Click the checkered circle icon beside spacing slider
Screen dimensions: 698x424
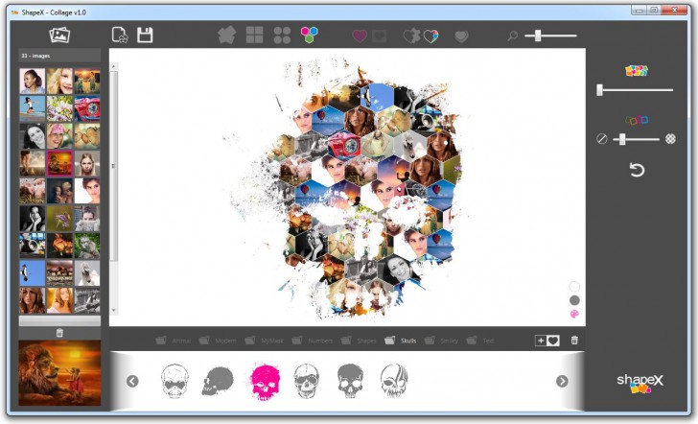pyautogui.click(x=670, y=139)
